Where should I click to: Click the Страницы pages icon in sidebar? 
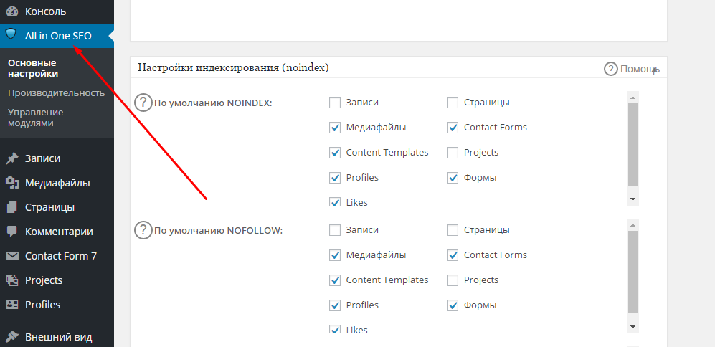click(11, 207)
